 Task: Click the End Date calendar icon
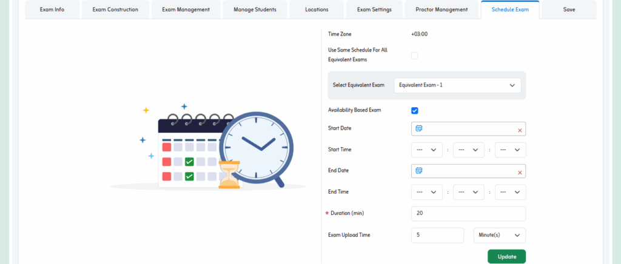418,171
